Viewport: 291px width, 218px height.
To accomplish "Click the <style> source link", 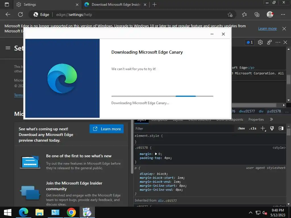I will pos(279,148).
